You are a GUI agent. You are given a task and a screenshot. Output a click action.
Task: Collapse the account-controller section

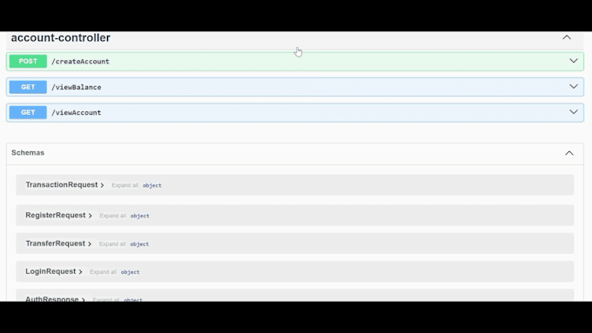tap(567, 37)
